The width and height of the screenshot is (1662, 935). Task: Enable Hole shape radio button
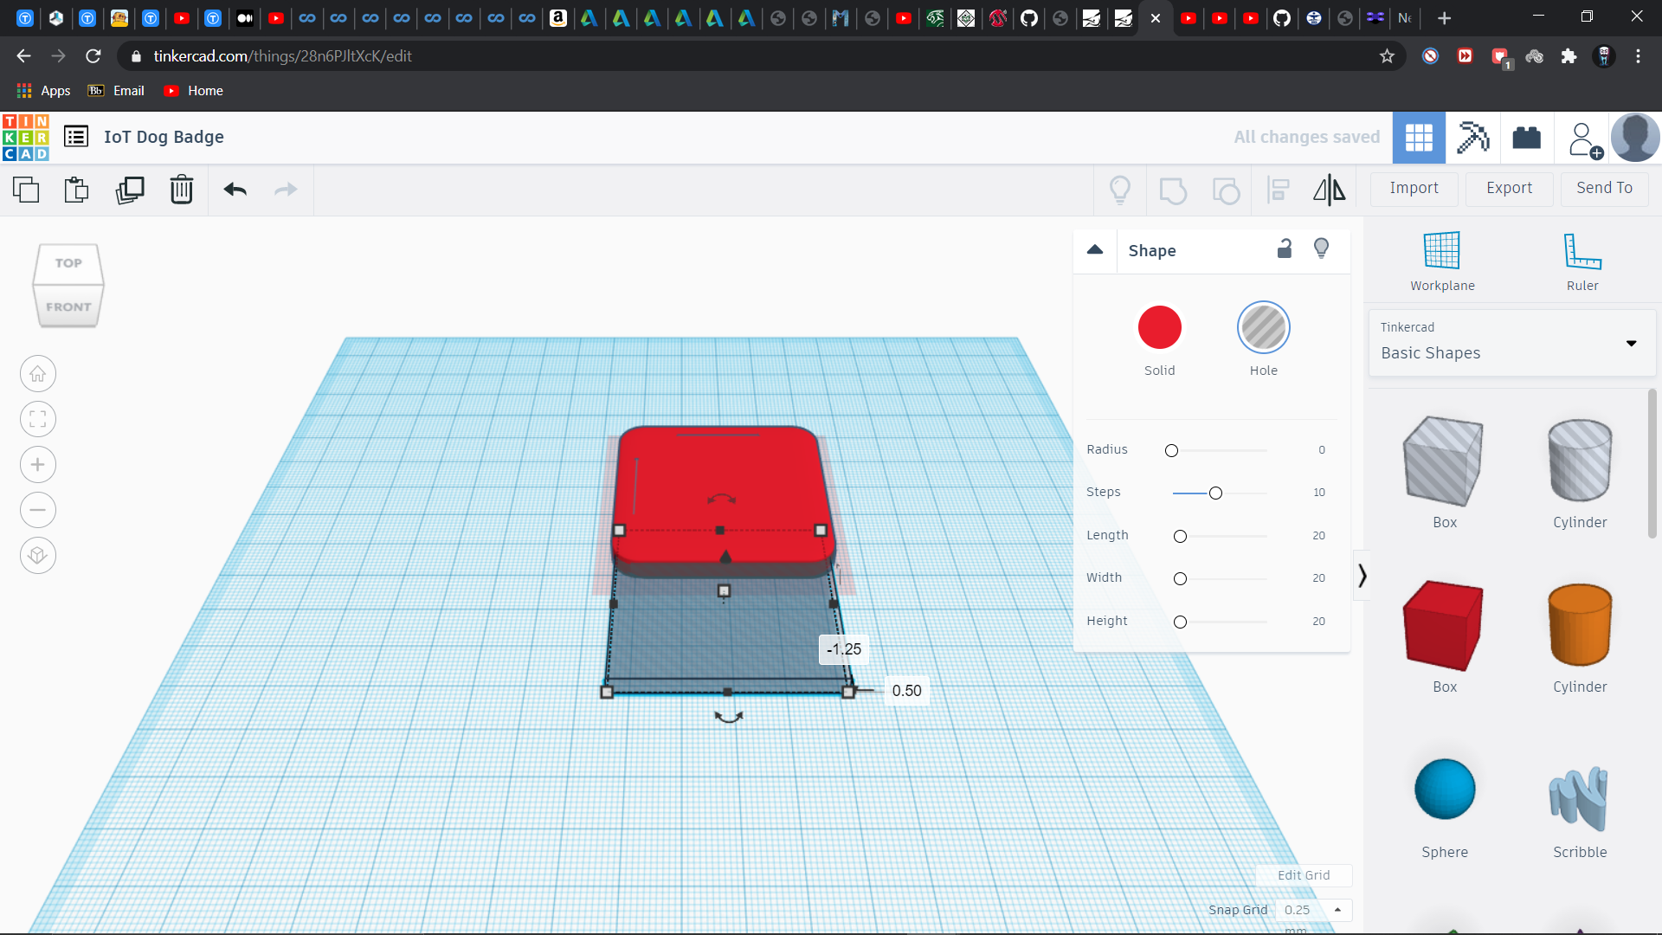1264,327
